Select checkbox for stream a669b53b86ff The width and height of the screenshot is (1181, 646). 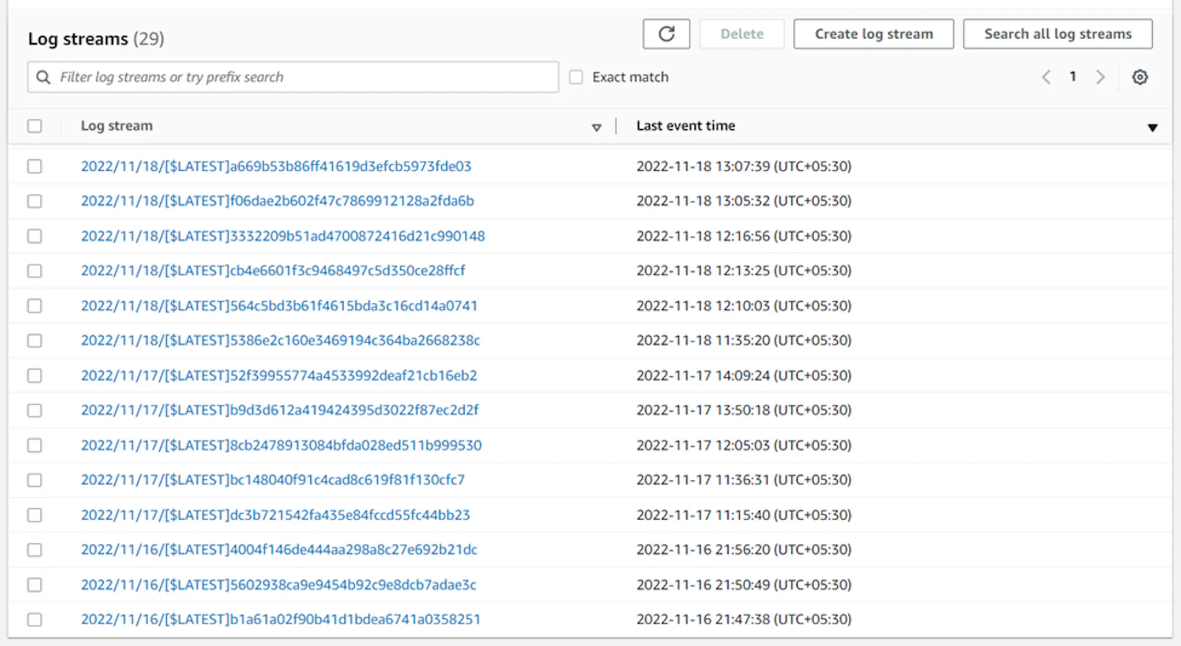35,166
